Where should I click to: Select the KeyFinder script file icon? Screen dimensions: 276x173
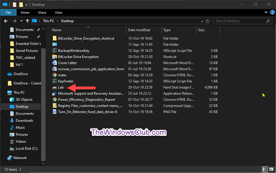[55, 81]
